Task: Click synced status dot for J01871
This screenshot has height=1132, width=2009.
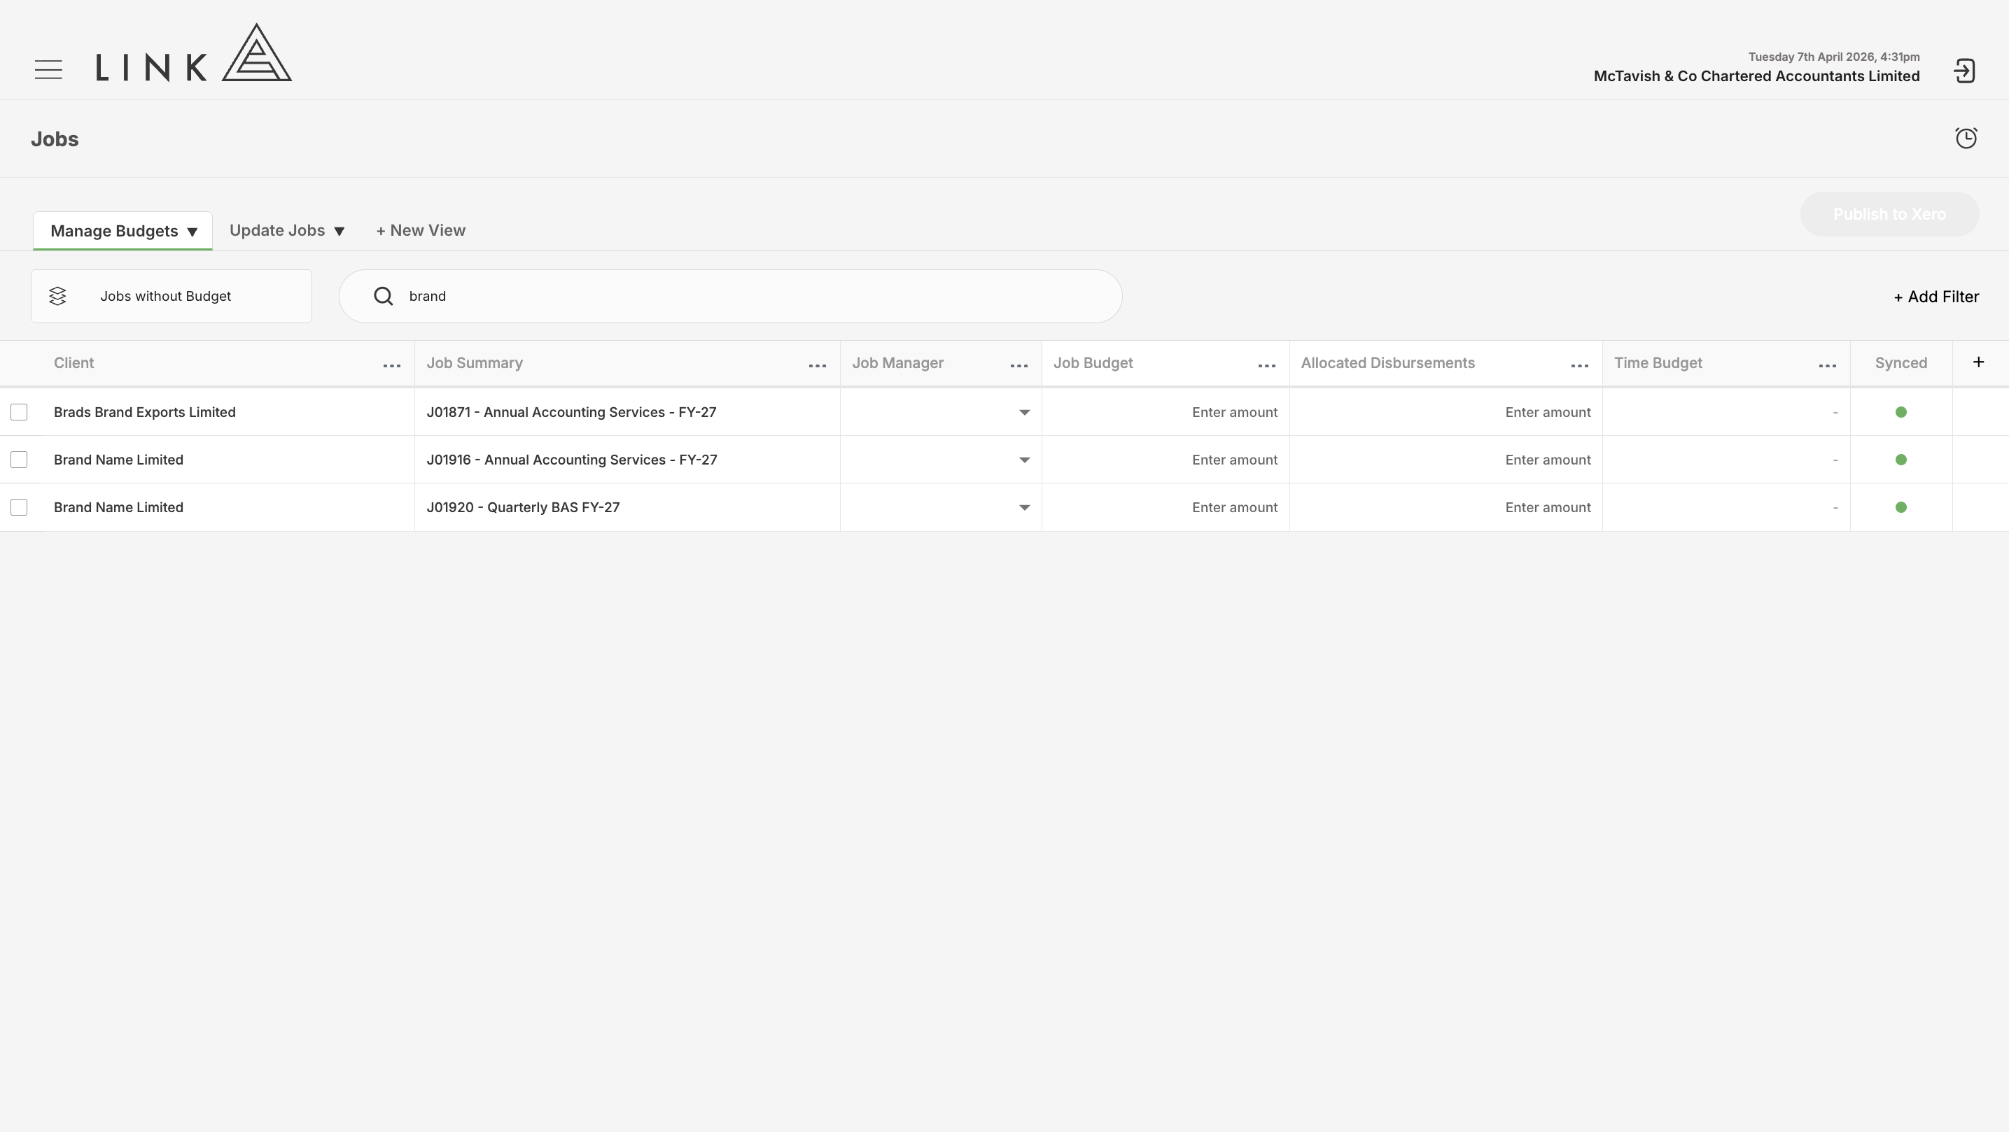Action: [1900, 412]
